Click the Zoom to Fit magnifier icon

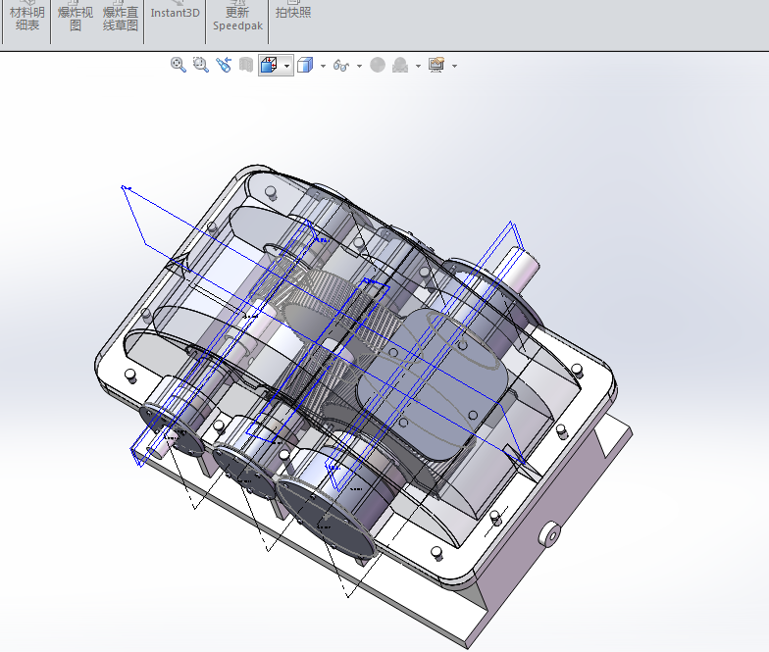coord(179,65)
